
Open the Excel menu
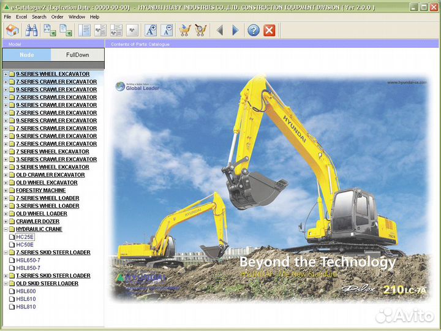coord(21,17)
